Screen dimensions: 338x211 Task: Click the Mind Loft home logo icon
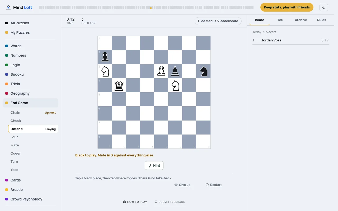click(9, 7)
